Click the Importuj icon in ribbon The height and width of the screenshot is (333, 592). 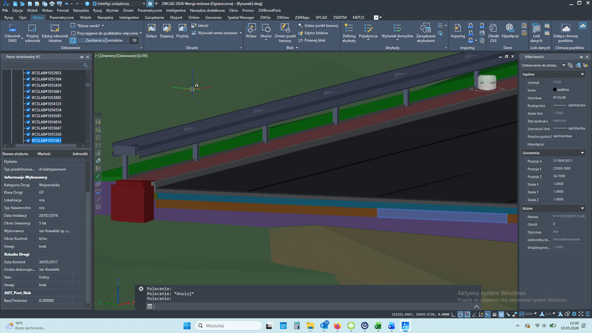click(x=457, y=28)
